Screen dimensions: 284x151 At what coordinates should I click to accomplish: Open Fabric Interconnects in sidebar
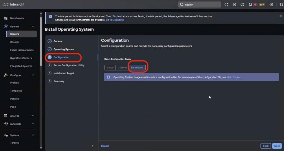point(22,50)
